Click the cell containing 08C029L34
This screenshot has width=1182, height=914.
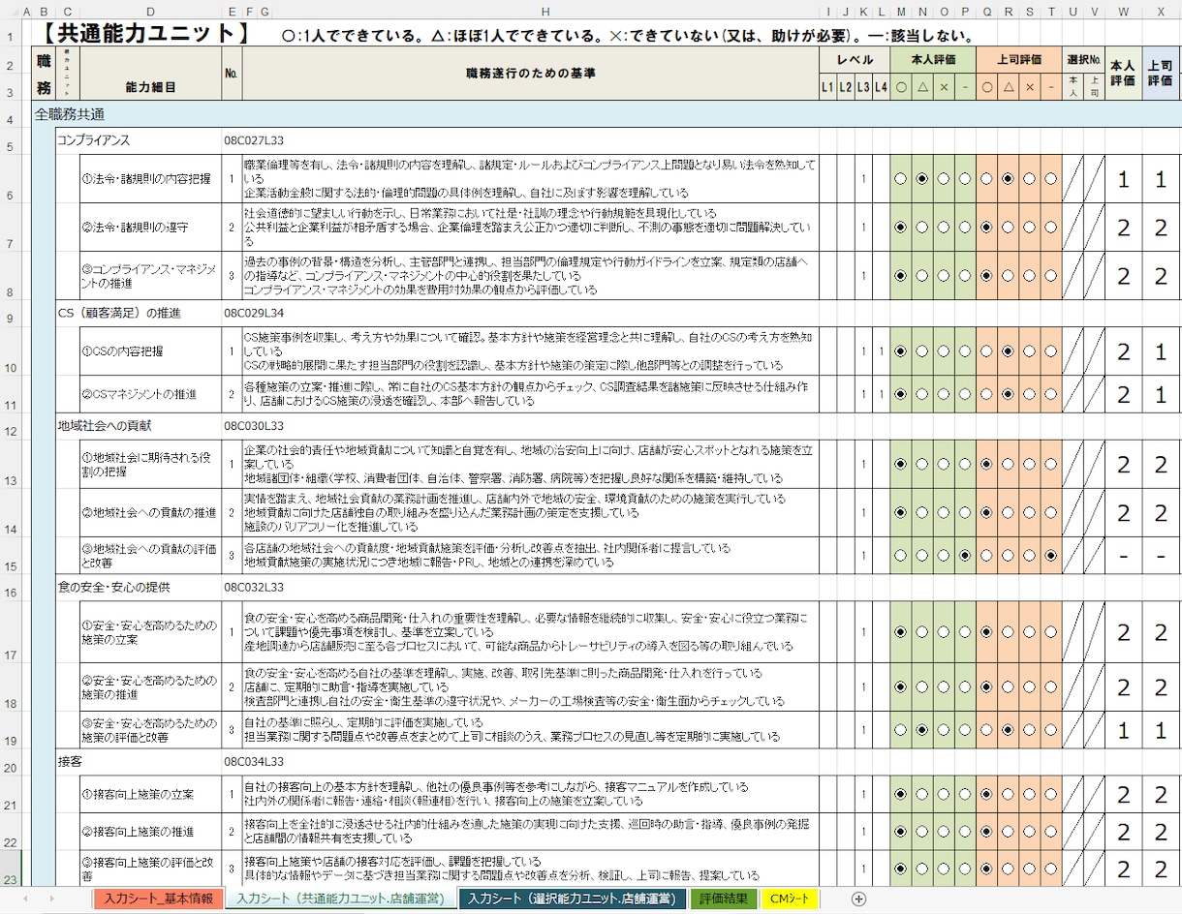pyautogui.click(x=255, y=313)
